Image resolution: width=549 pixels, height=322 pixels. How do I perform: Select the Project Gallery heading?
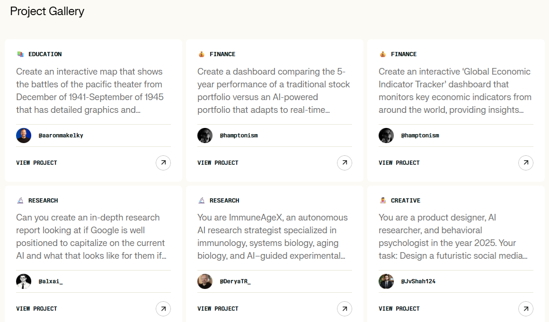click(x=47, y=11)
